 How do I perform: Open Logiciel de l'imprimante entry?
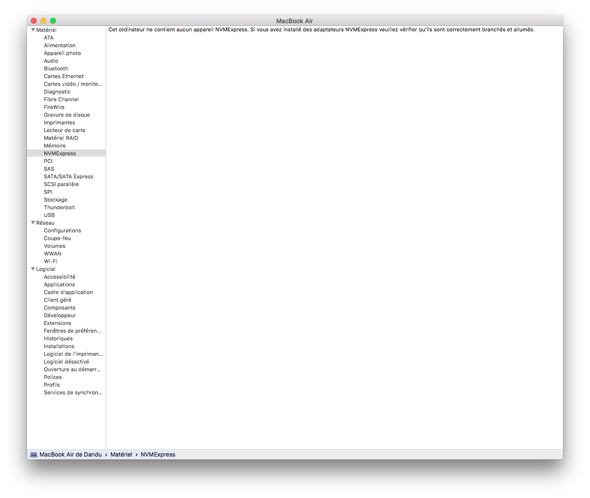(x=73, y=354)
